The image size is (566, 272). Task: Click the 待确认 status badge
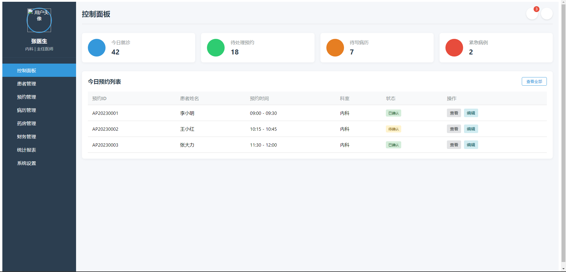pos(393,129)
